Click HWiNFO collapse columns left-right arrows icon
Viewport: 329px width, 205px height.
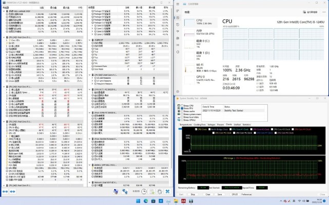[5, 191]
